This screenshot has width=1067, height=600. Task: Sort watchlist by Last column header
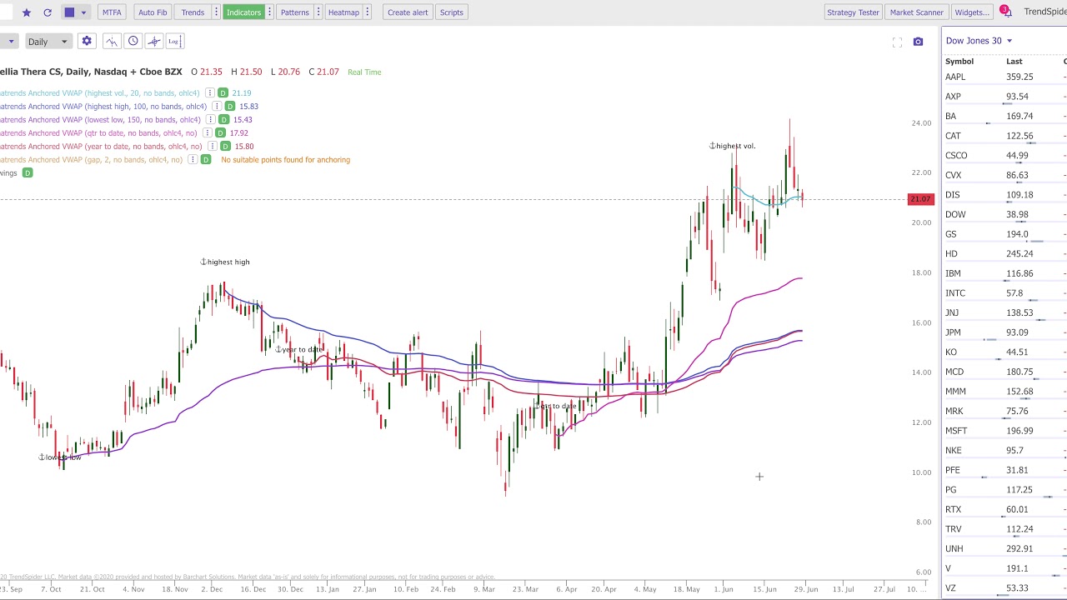(x=1014, y=61)
